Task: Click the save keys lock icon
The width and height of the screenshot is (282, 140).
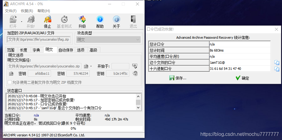Action: pyautogui.click(x=135, y=74)
